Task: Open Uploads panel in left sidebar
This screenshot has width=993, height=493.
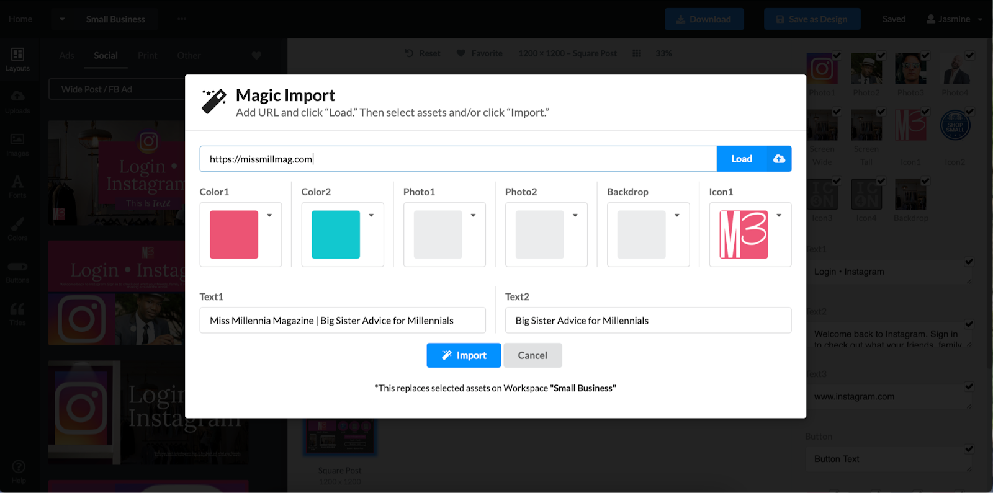Action: pos(17,102)
